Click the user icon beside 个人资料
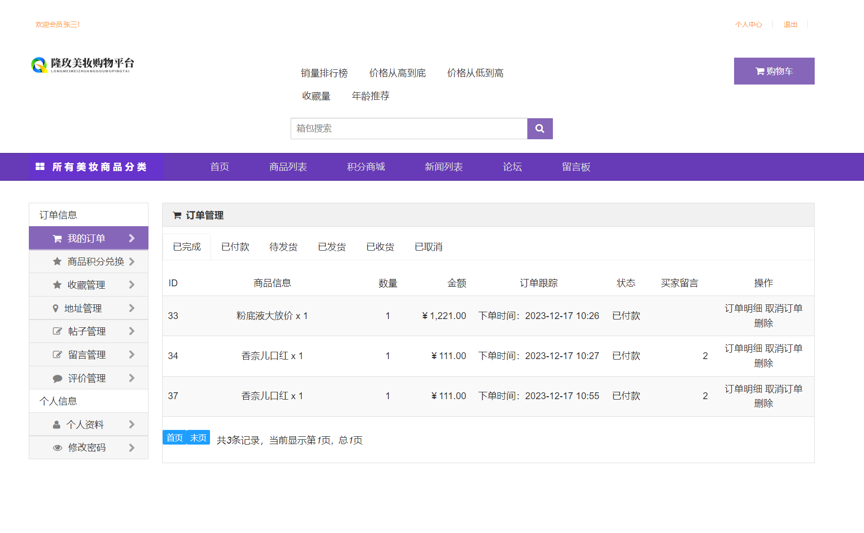The width and height of the screenshot is (864, 533). tap(57, 424)
